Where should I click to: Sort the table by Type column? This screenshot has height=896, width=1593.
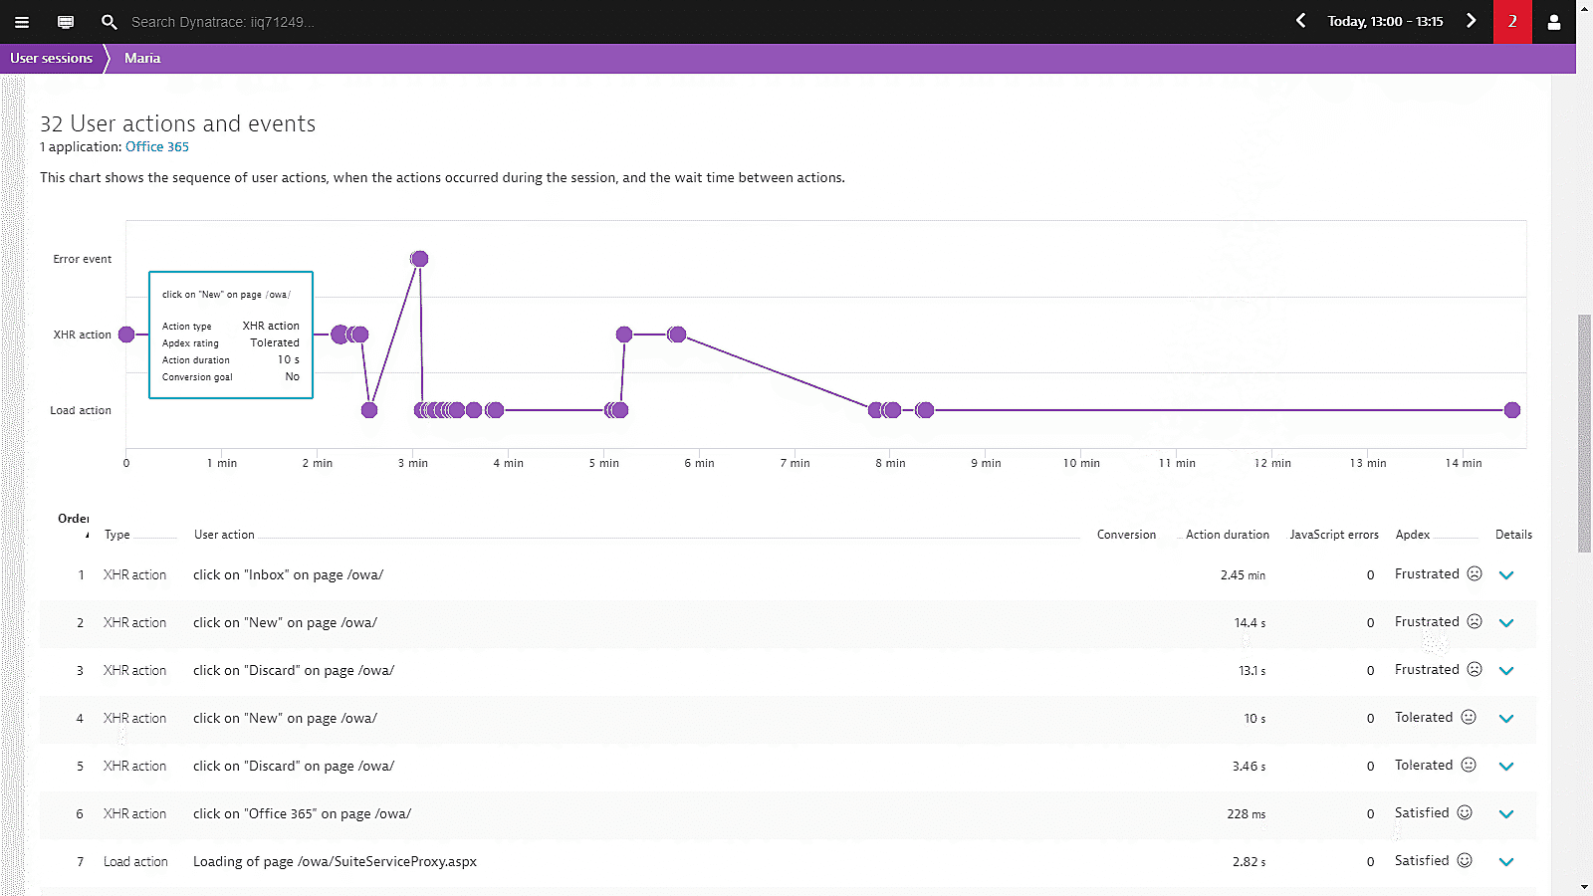(117, 535)
